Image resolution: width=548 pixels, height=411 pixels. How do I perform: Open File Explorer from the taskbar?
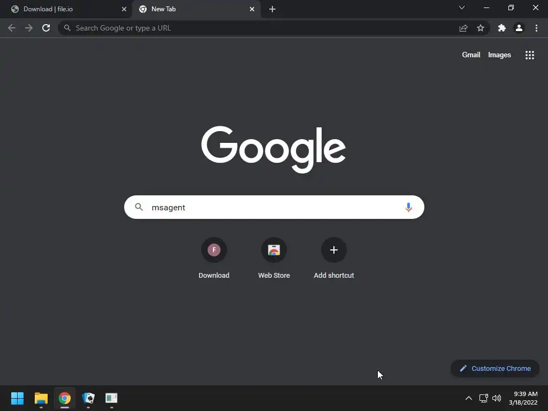(x=41, y=398)
